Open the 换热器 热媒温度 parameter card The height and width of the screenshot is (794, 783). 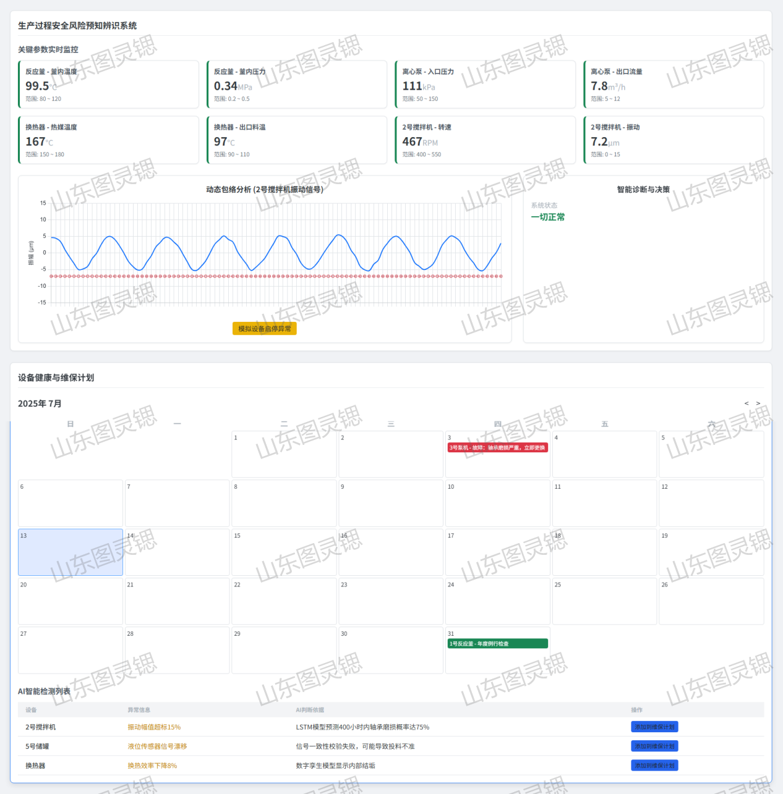point(109,140)
